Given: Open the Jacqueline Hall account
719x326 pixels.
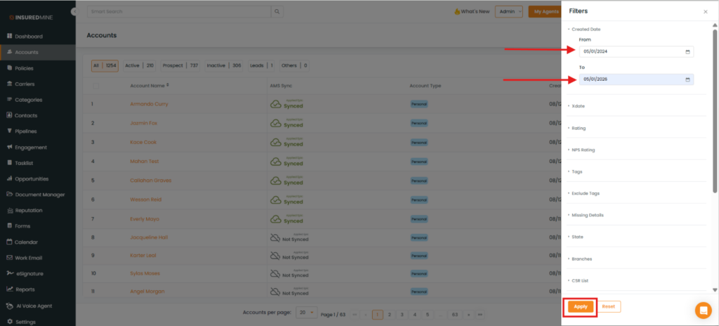Looking at the screenshot, I should tap(150, 237).
